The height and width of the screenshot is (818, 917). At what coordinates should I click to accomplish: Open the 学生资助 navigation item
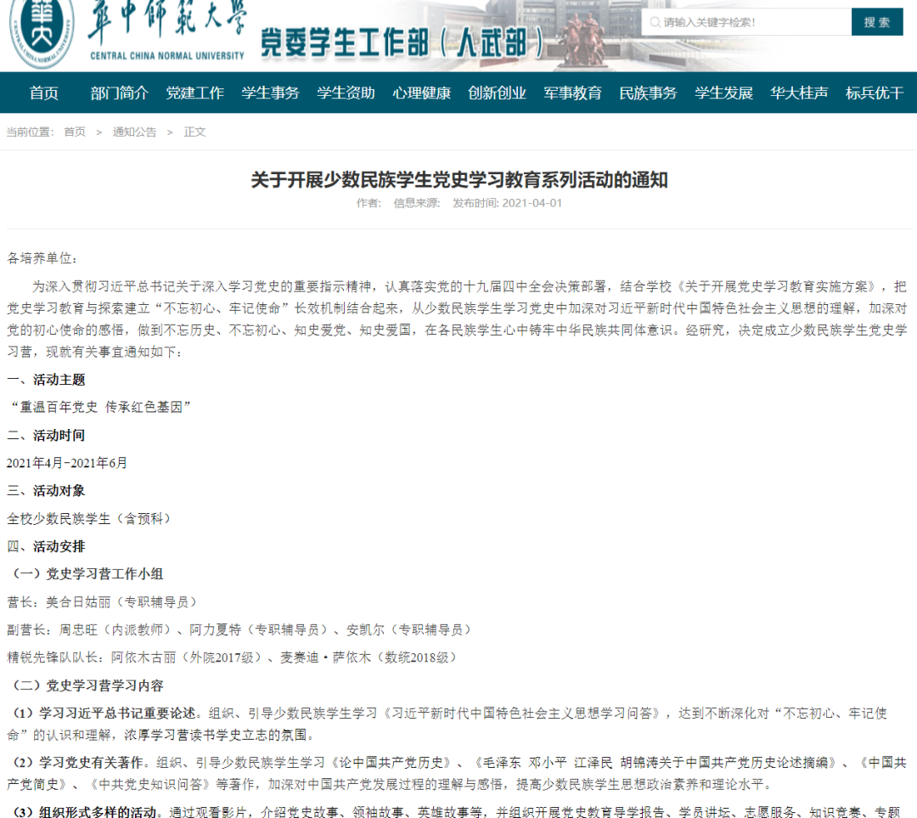[x=346, y=93]
